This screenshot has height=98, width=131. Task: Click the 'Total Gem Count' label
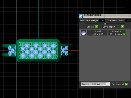(x=115, y=20)
